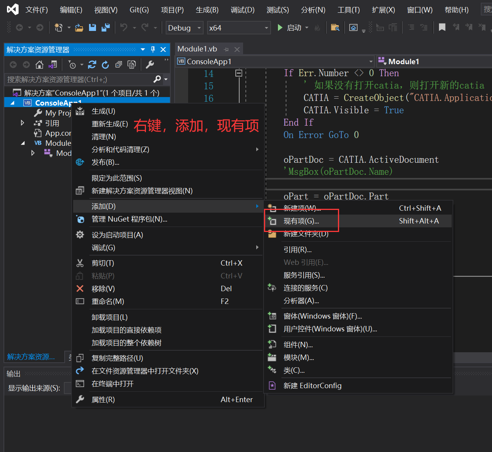
Task: Select 类(C)... from Add submenu
Action: (x=358, y=370)
